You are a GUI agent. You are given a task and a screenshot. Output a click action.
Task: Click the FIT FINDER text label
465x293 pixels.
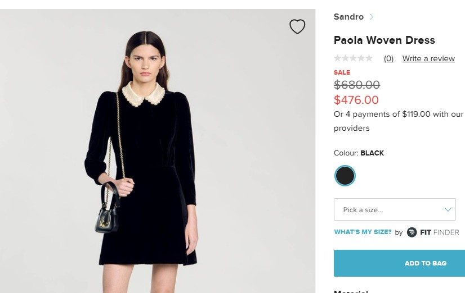tap(440, 232)
